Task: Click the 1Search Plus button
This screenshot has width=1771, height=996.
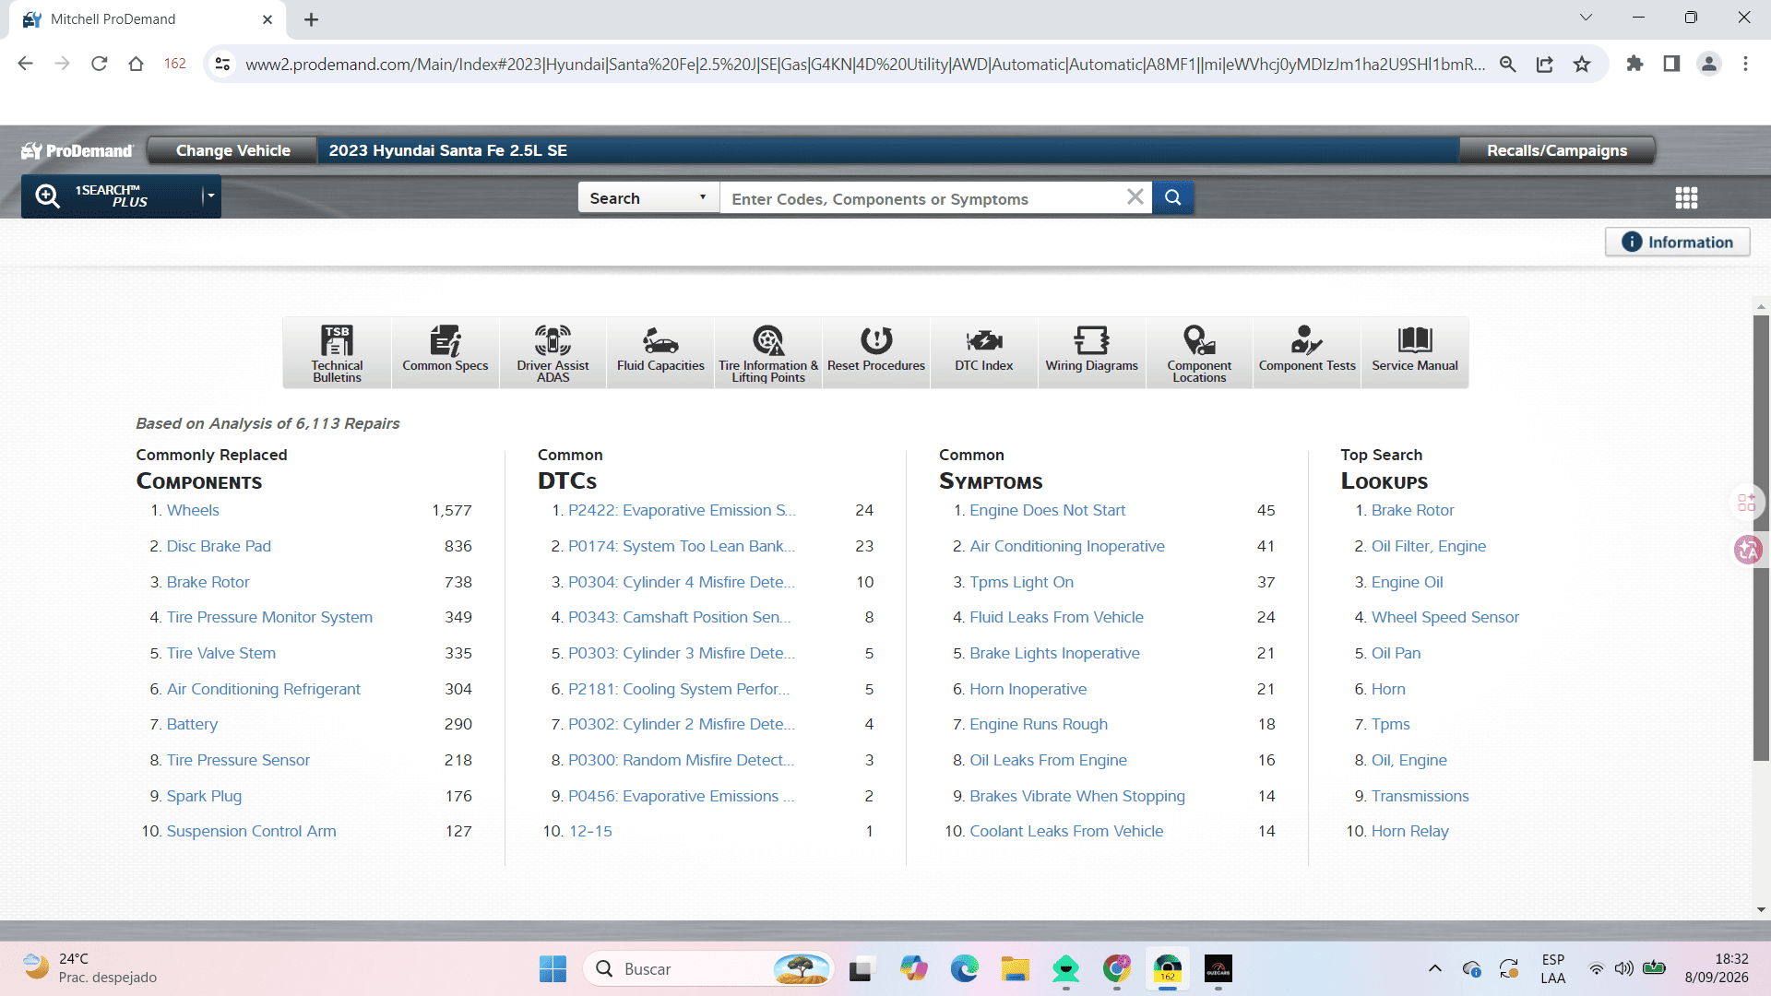Action: point(109,196)
